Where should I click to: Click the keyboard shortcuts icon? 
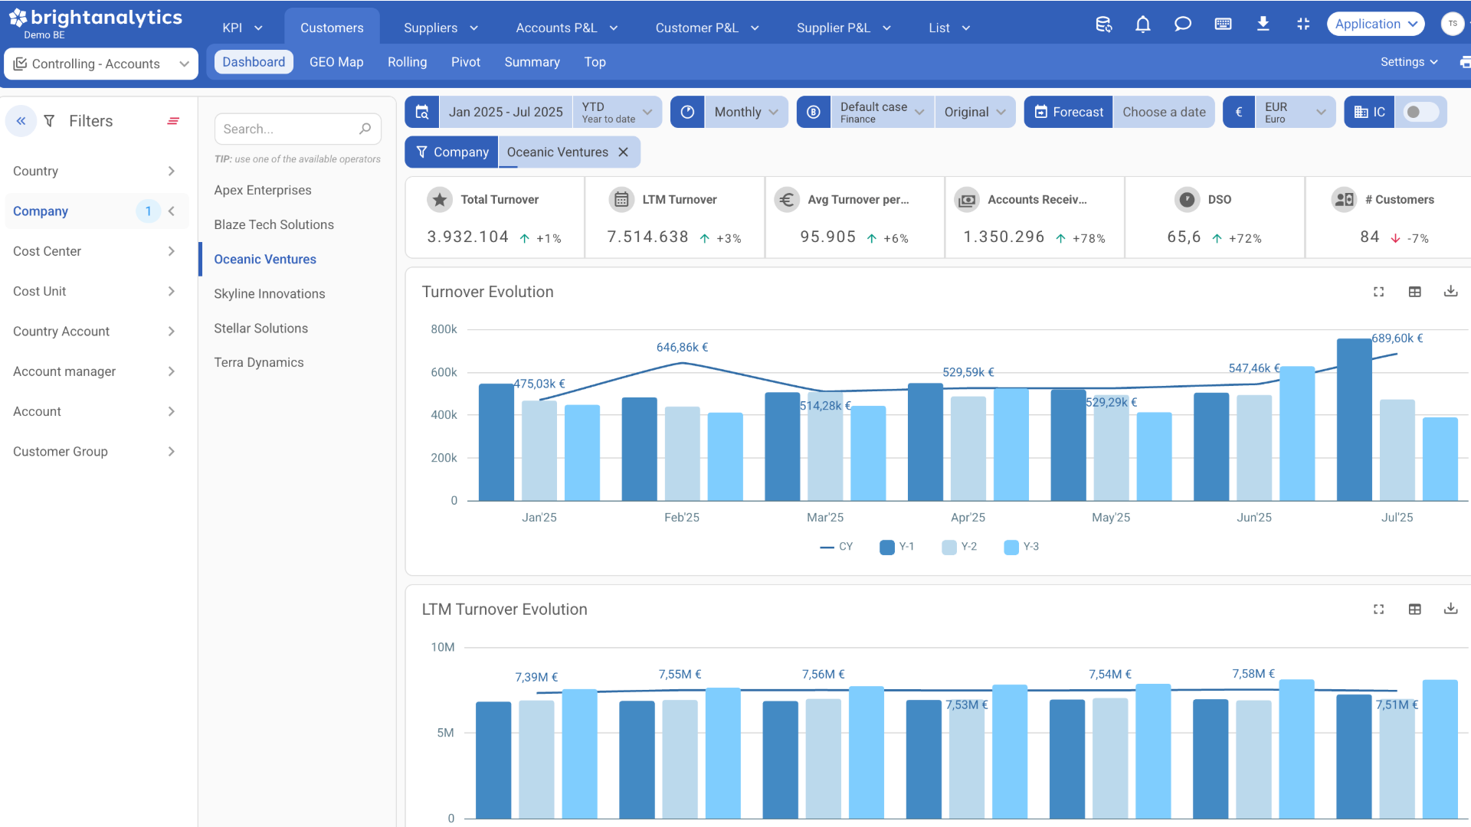click(1223, 25)
